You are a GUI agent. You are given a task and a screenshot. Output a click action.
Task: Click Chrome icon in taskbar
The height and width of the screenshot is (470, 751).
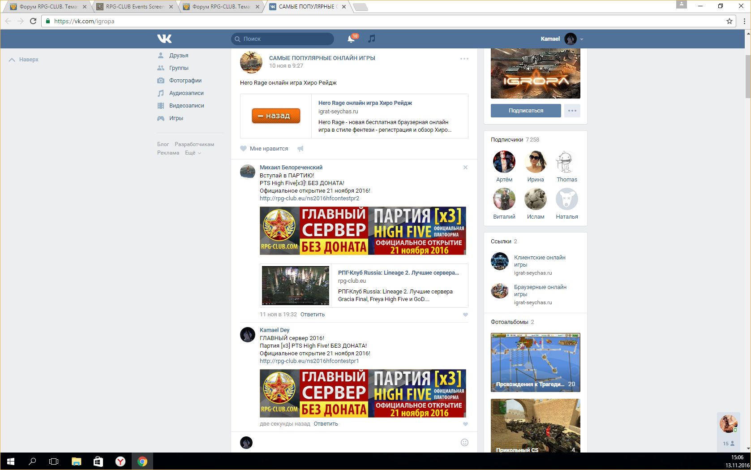point(142,461)
